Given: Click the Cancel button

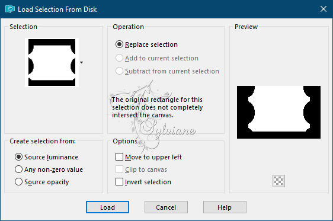Looking at the screenshot, I should (166, 207).
